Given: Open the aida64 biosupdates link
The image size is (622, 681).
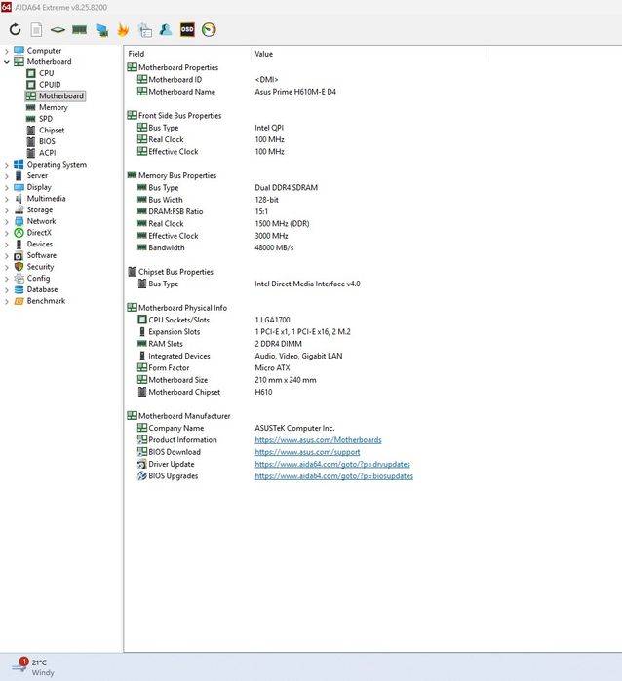Looking at the screenshot, I should [333, 476].
